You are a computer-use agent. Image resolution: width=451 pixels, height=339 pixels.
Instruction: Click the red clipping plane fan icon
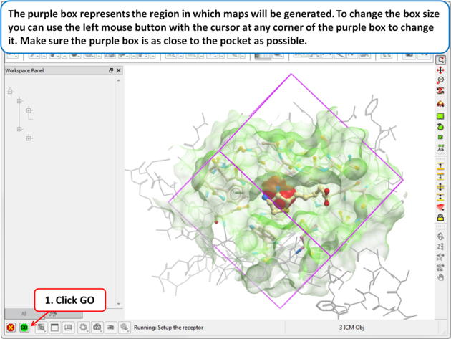(441, 207)
